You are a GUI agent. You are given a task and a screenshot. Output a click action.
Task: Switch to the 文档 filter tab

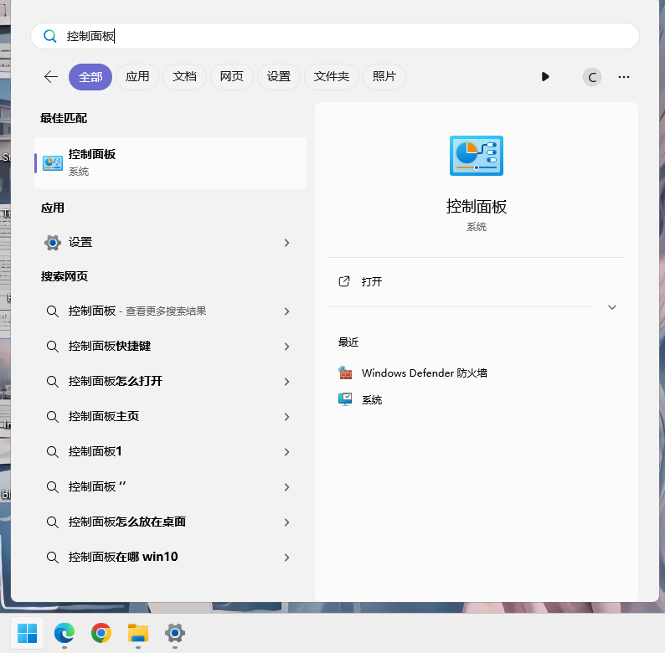point(184,77)
